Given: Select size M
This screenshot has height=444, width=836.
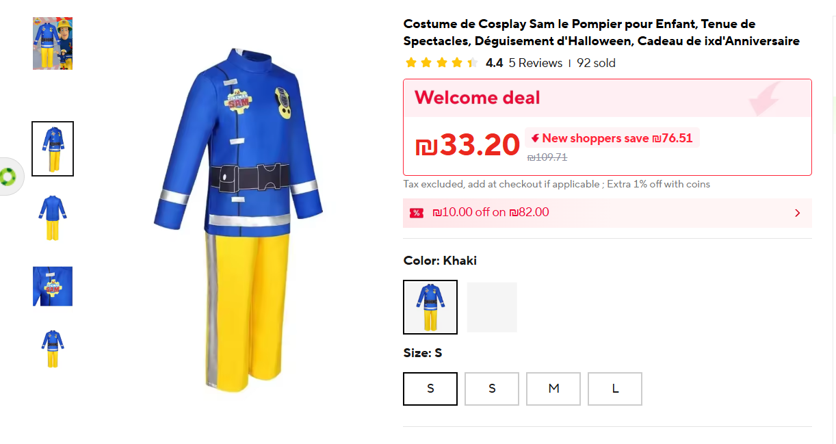Looking at the screenshot, I should (553, 389).
